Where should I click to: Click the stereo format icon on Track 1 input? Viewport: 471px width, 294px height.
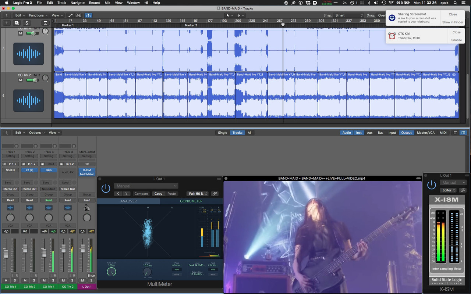4,164
